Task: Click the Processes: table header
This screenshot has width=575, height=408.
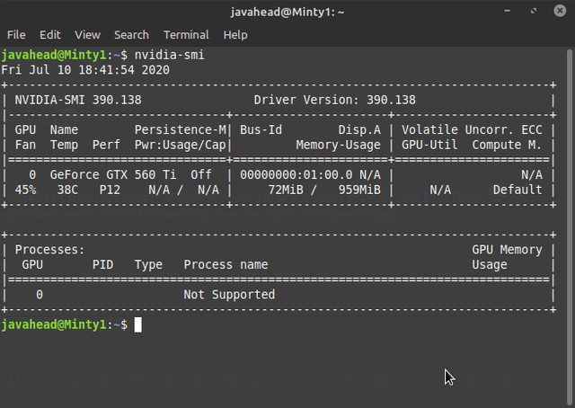Action: pos(50,250)
